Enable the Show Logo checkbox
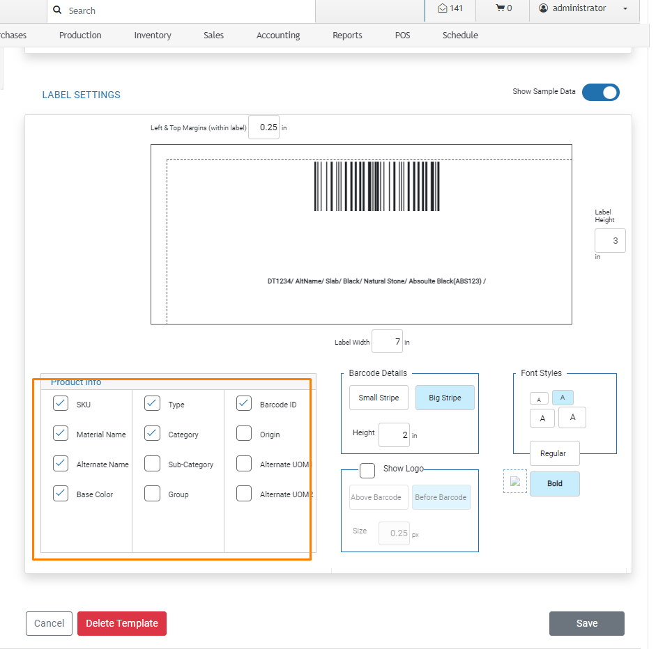 click(x=367, y=471)
